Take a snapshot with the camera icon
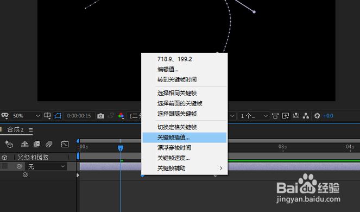 coord(100,116)
